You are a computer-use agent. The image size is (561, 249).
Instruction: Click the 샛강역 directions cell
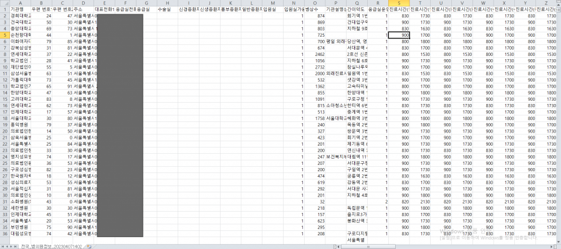pyautogui.click(x=357, y=80)
